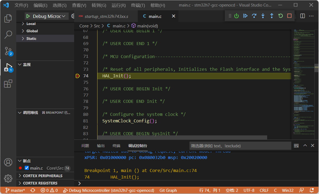
Task: Open the 终端(T) menu
Action: point(138,5)
